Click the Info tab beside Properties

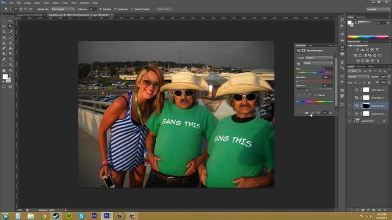tap(311, 45)
